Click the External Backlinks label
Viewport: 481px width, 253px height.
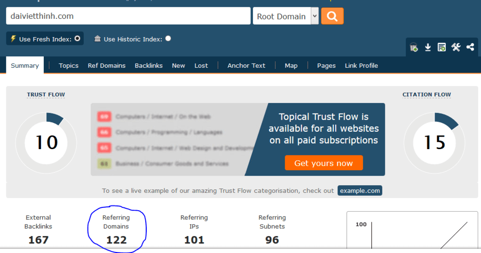[38, 222]
